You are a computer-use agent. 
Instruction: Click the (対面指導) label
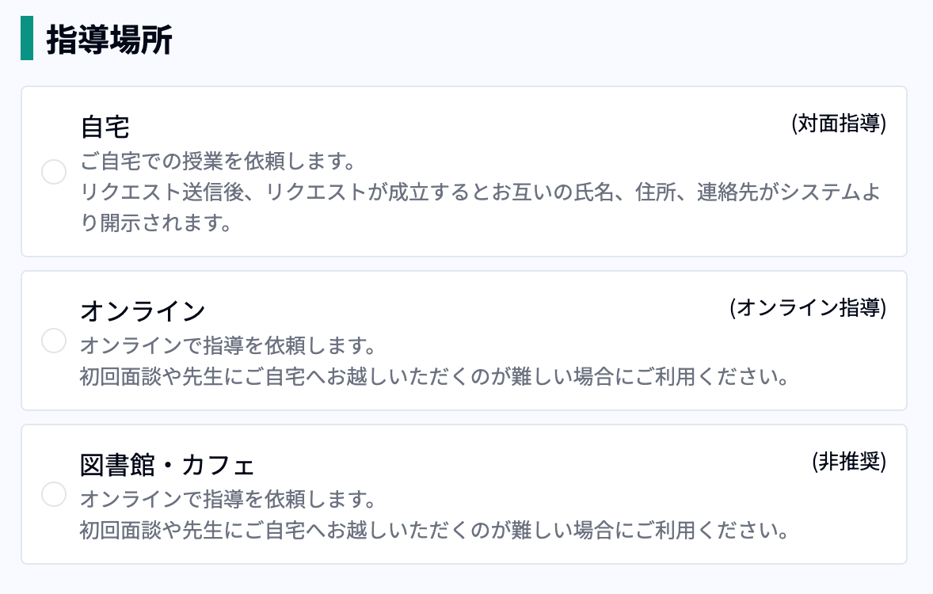pos(838,124)
